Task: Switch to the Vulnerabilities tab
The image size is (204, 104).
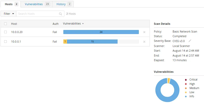Action: point(37,4)
